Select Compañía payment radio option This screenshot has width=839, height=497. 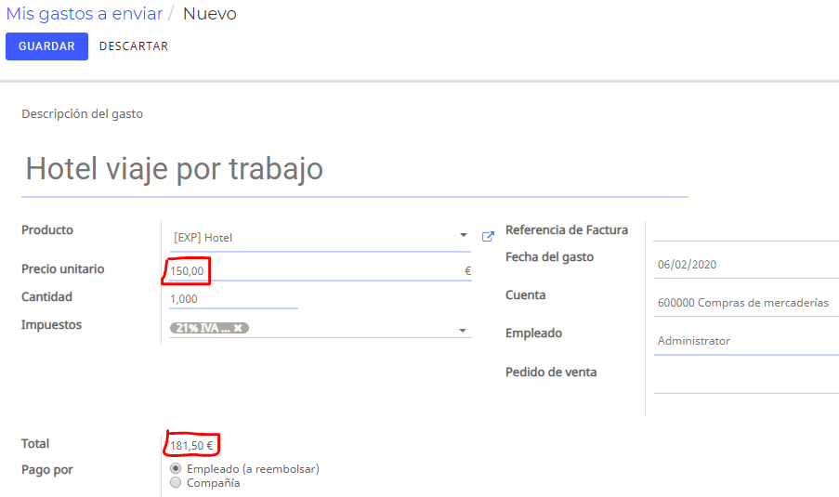[x=176, y=482]
